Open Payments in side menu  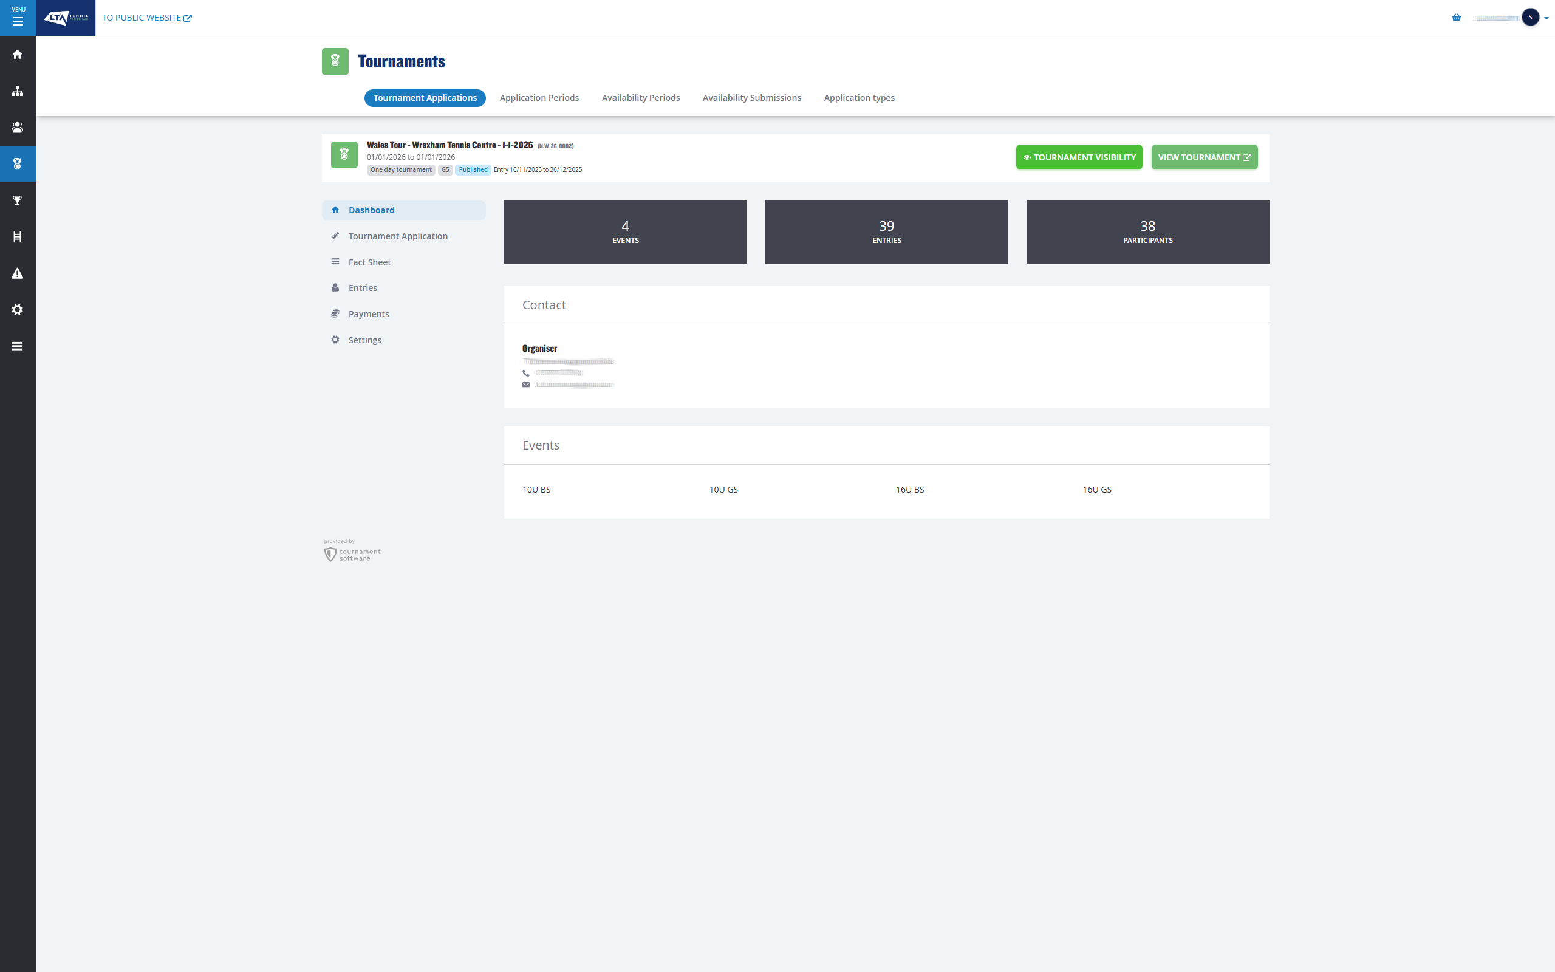click(368, 313)
